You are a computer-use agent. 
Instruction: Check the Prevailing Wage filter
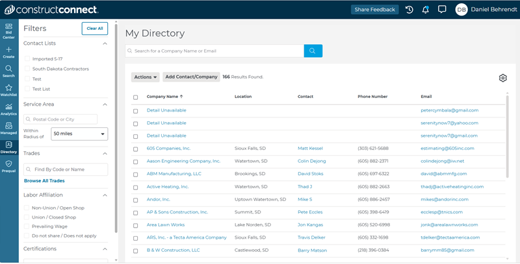coord(27,226)
